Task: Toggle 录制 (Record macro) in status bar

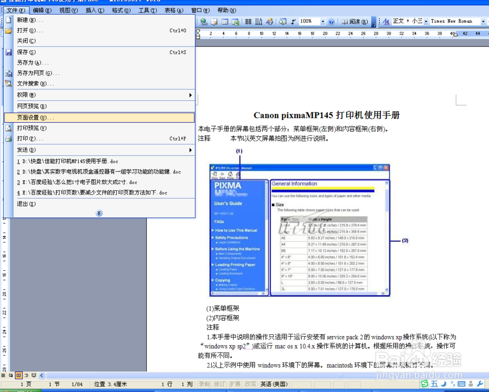Action: 204,384
